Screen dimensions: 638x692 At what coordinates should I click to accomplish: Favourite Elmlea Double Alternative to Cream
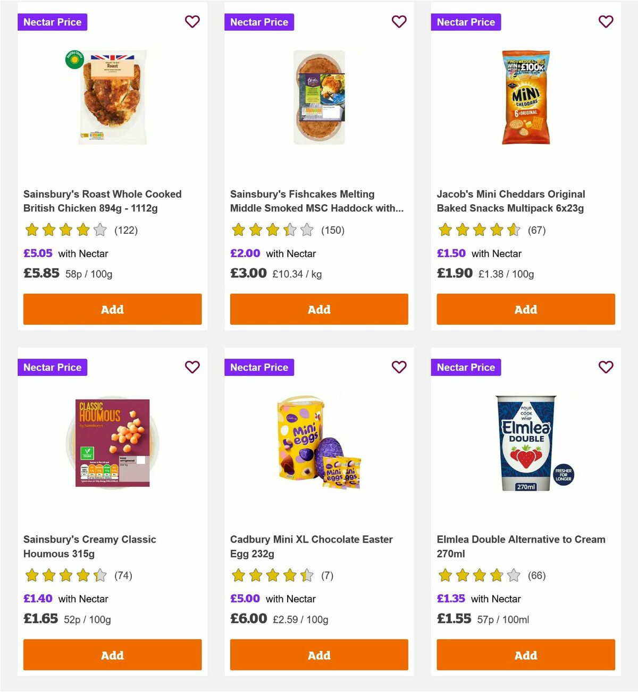(606, 367)
